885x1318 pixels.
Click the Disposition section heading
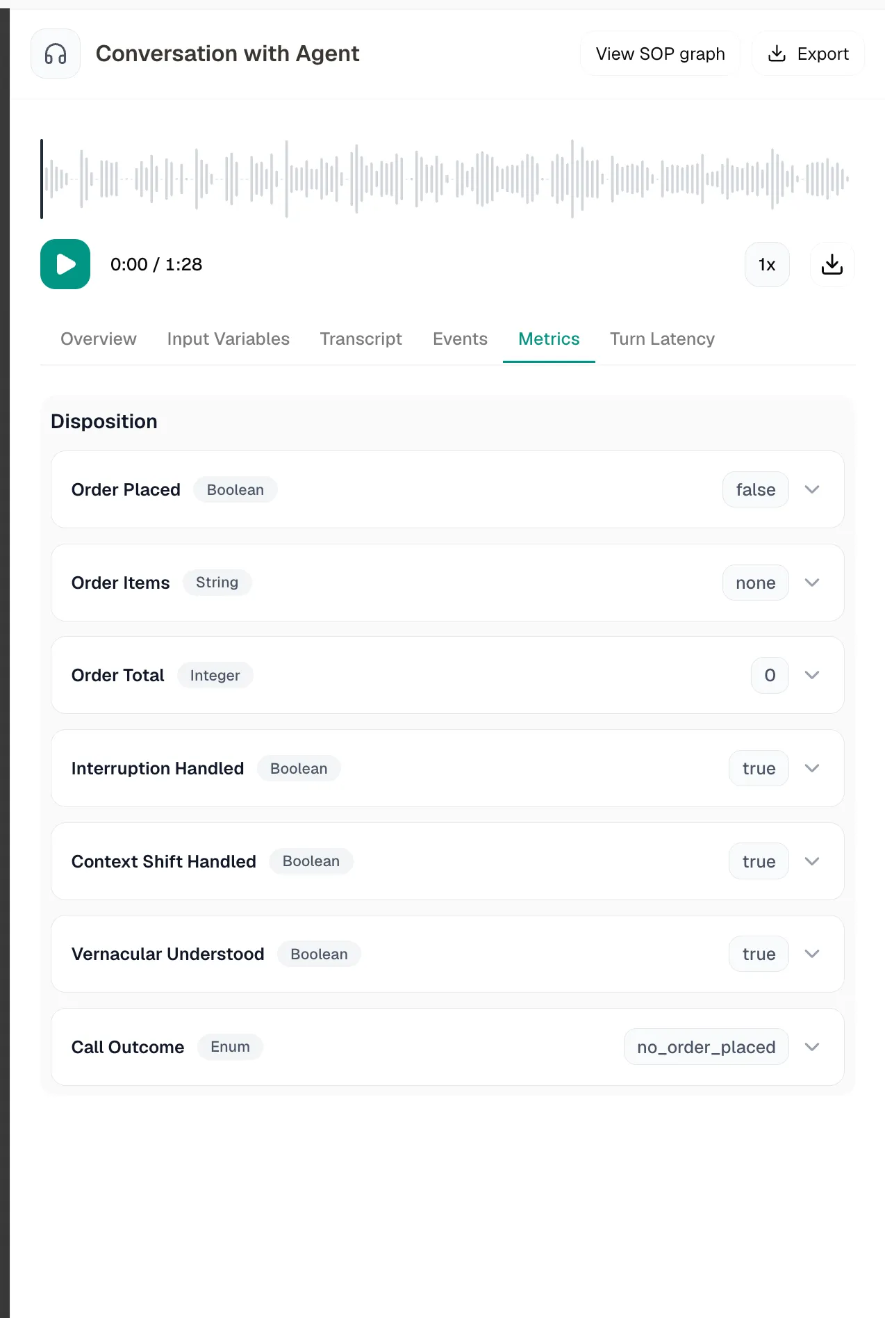pyautogui.click(x=104, y=421)
